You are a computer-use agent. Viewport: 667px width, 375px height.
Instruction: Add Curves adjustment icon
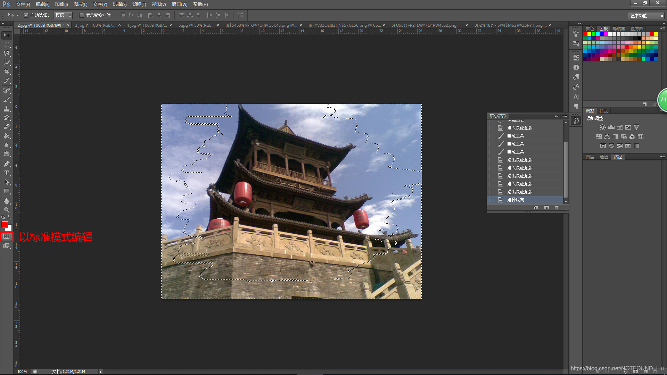[x=620, y=127]
